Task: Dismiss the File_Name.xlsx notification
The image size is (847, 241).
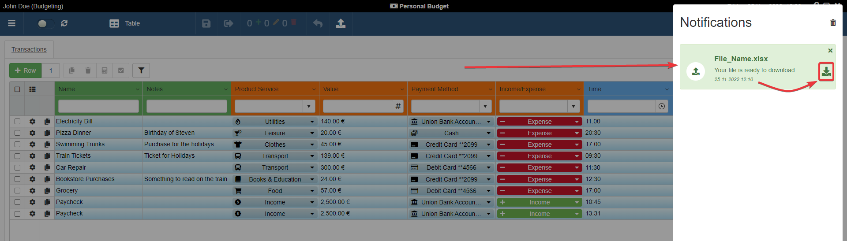Action: coord(830,51)
